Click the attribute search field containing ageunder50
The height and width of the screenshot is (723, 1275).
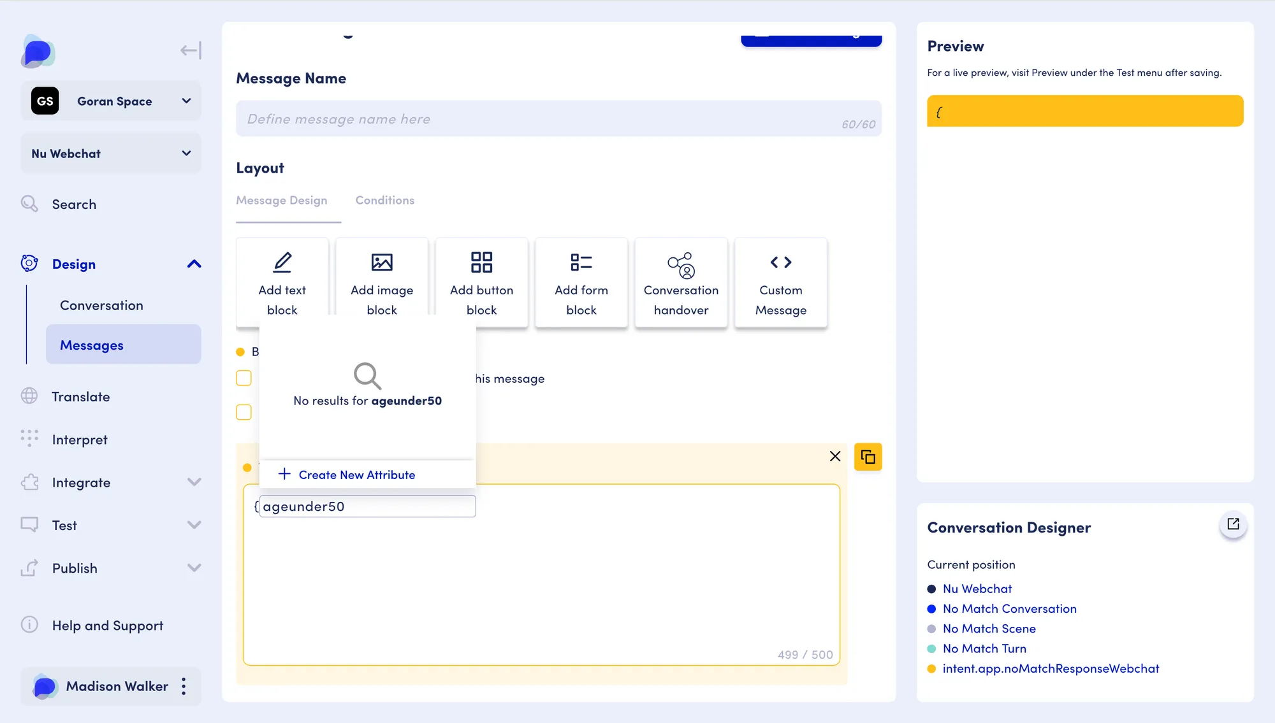pyautogui.click(x=367, y=506)
